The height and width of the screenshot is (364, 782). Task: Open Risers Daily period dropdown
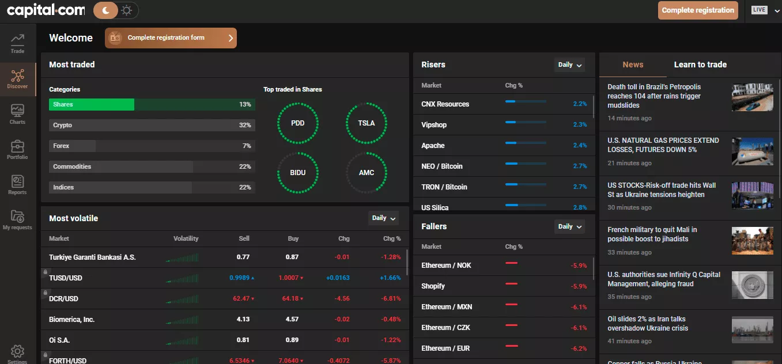coord(569,65)
